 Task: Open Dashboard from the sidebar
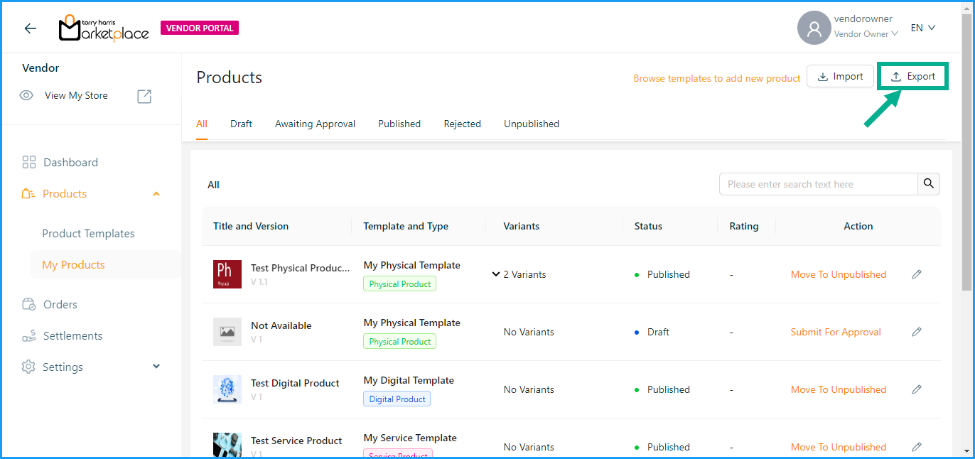click(70, 162)
